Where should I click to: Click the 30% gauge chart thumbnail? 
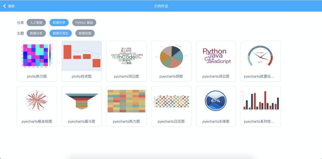(260, 56)
